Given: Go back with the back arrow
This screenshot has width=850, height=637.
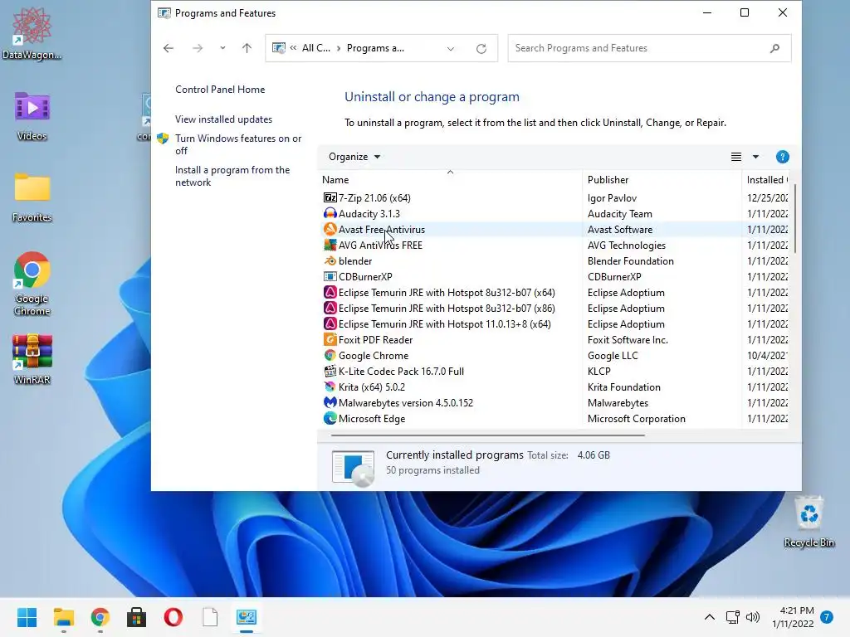Looking at the screenshot, I should point(169,48).
